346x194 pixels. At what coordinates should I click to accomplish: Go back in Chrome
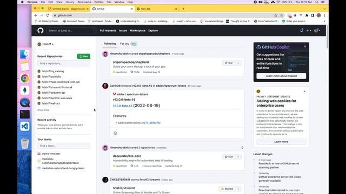36,16
